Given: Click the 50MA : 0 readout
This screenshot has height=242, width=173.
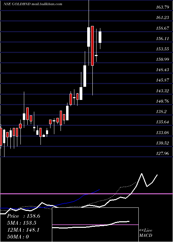Looking at the screenshot, I should [x=18, y=237].
